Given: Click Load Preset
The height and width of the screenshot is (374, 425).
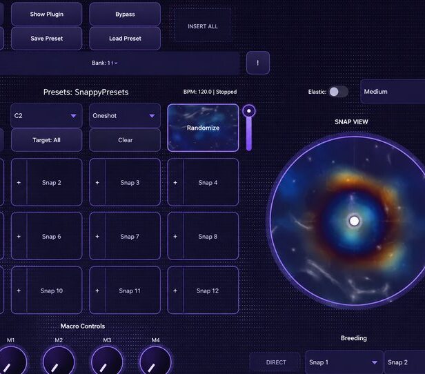Looking at the screenshot, I should tap(125, 39).
